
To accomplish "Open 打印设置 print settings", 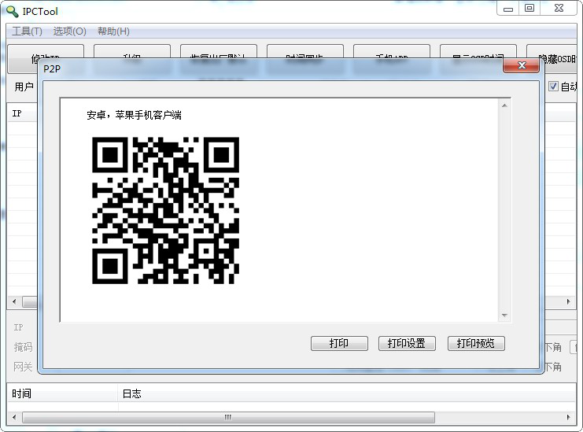I will tap(407, 343).
